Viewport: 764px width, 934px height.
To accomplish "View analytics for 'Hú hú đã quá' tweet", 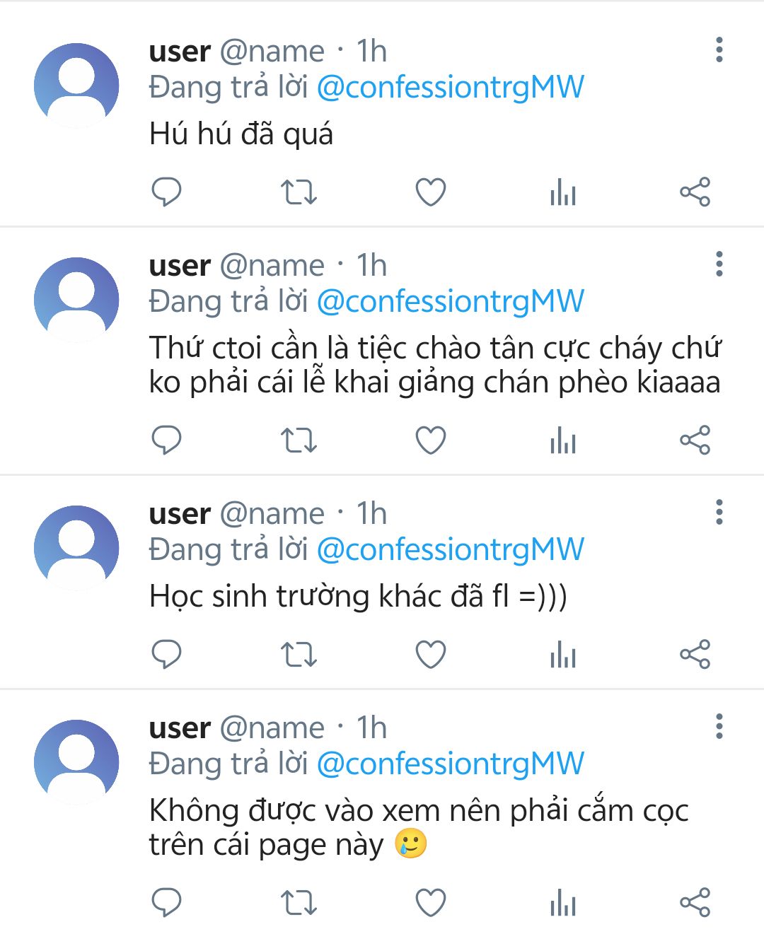I will point(563,192).
